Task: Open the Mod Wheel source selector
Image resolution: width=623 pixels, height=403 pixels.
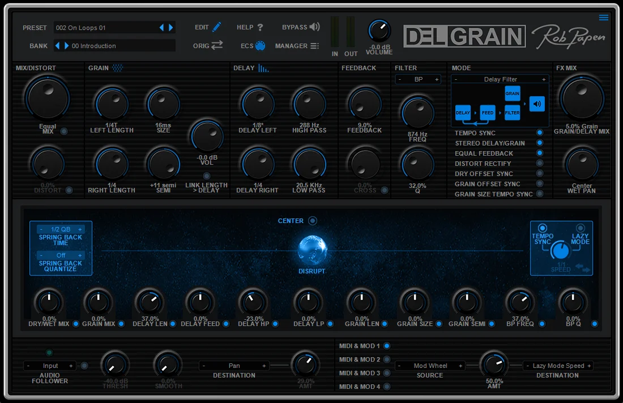Action: [x=430, y=366]
